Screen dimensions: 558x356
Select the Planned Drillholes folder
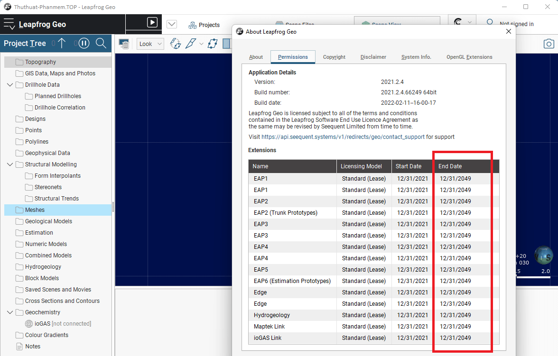click(x=58, y=96)
